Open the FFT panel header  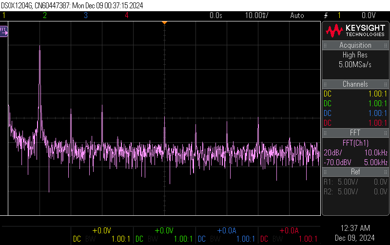point(355,132)
